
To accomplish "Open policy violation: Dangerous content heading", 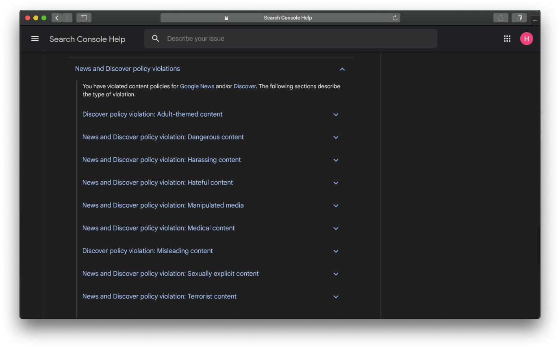I will click(x=163, y=137).
